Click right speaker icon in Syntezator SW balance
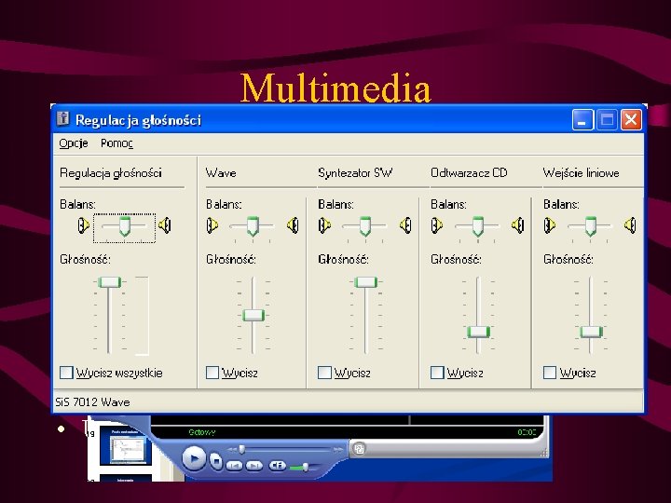 pos(405,225)
